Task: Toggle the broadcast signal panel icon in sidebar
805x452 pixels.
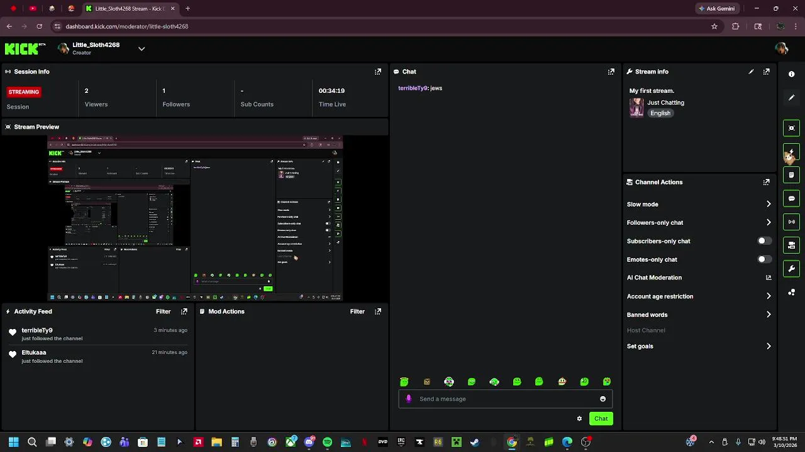Action: pyautogui.click(x=791, y=222)
